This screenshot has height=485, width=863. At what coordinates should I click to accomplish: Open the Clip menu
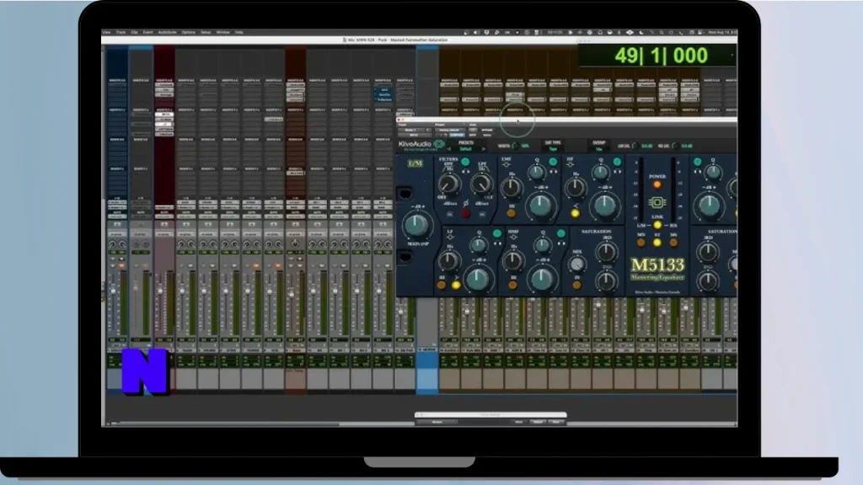(134, 33)
